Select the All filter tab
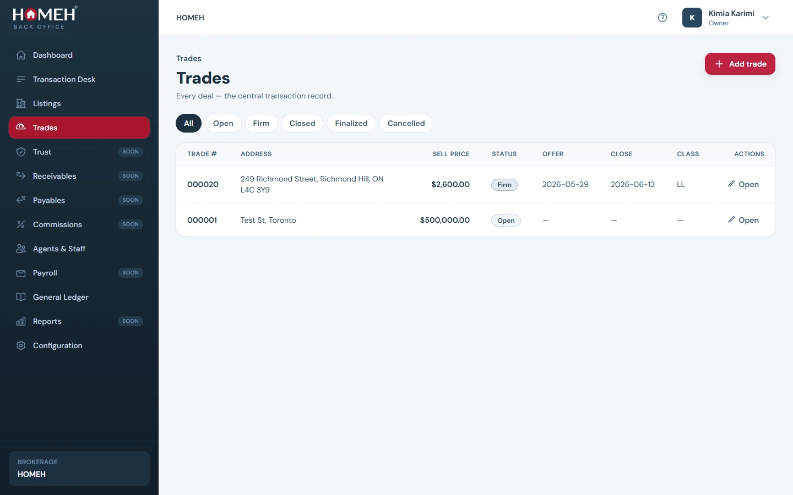 click(x=189, y=123)
